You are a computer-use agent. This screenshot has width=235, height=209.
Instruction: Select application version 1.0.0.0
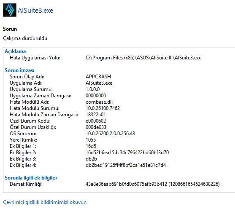[93, 89]
